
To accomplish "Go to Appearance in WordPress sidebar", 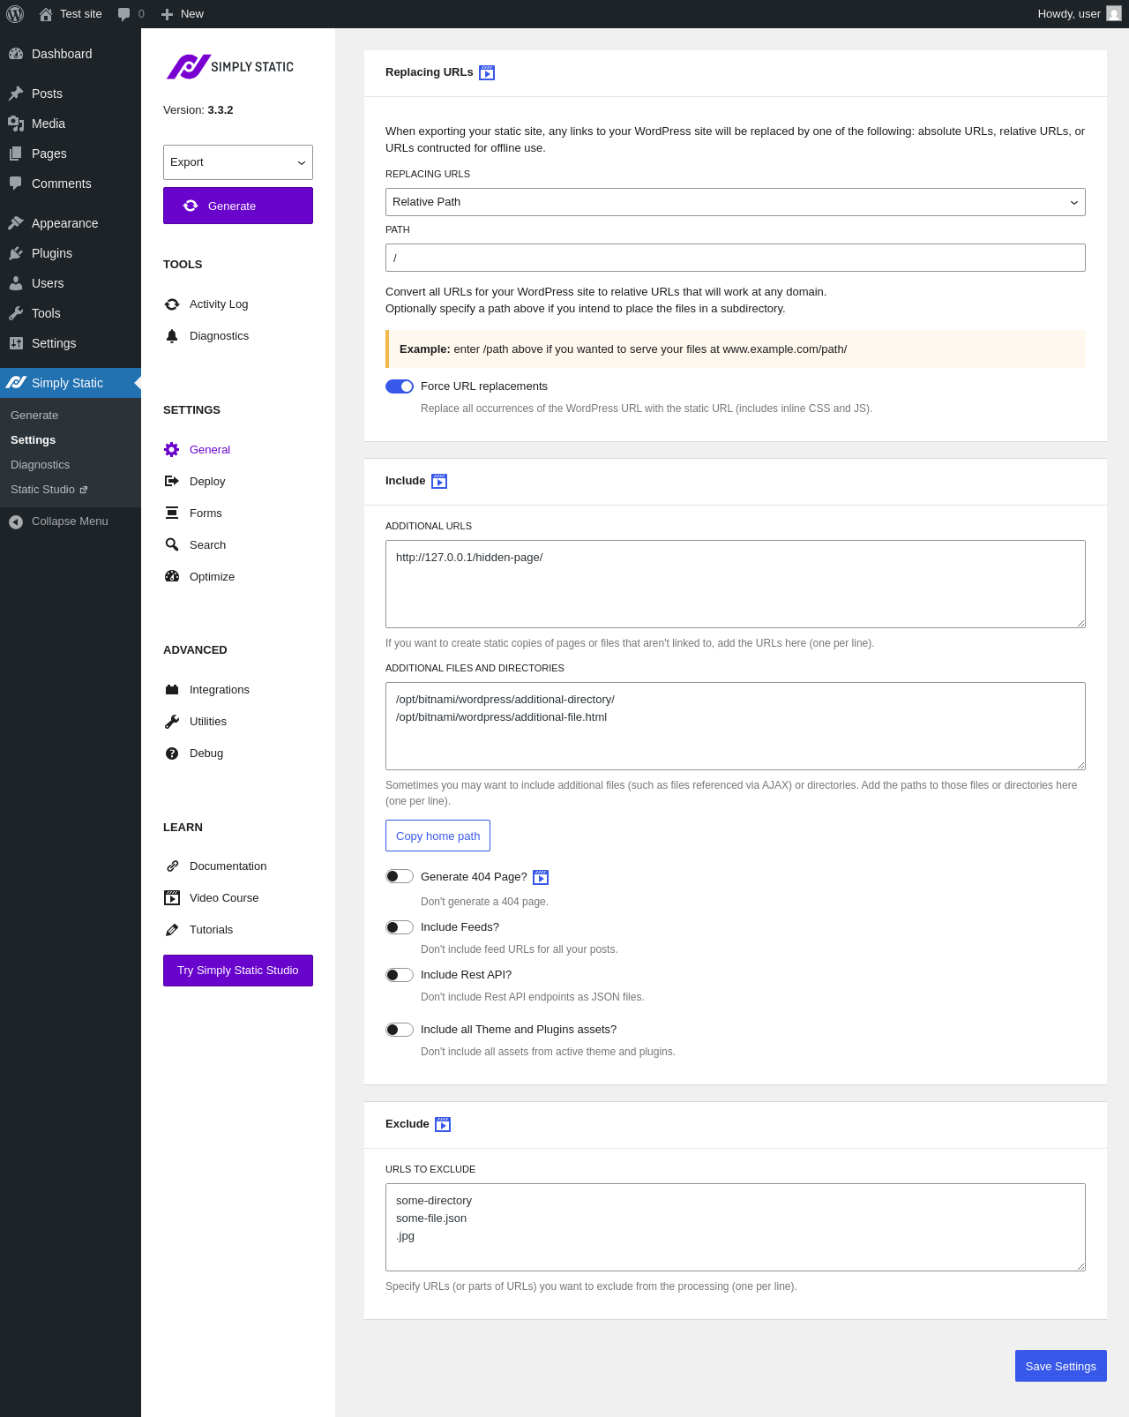I will point(64,223).
